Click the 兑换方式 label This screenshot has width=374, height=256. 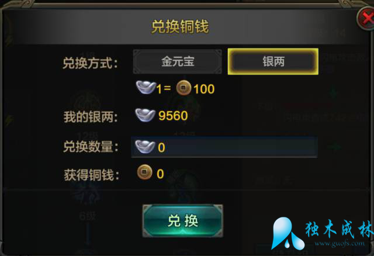90,63
